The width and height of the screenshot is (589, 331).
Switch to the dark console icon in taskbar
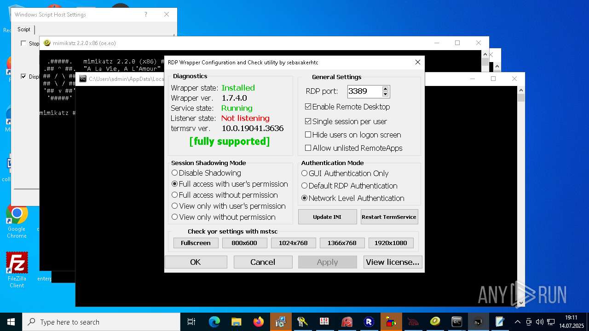[x=479, y=322]
